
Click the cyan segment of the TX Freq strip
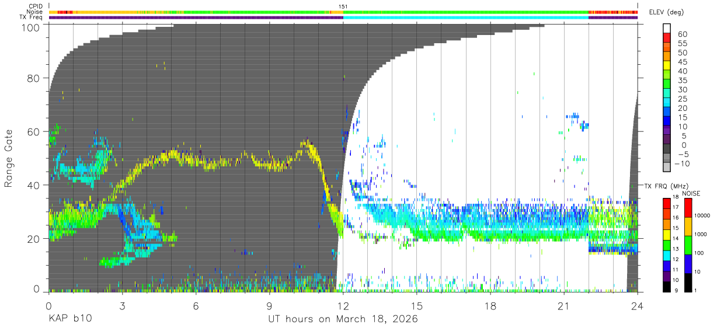(466, 17)
